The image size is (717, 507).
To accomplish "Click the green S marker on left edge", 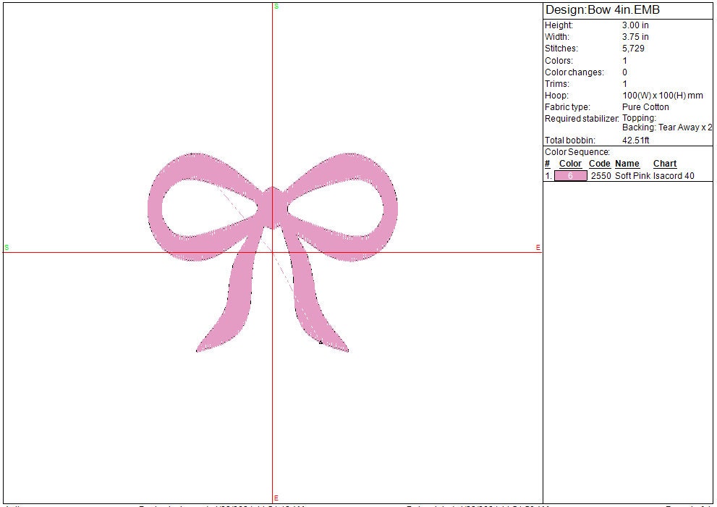I will point(7,247).
